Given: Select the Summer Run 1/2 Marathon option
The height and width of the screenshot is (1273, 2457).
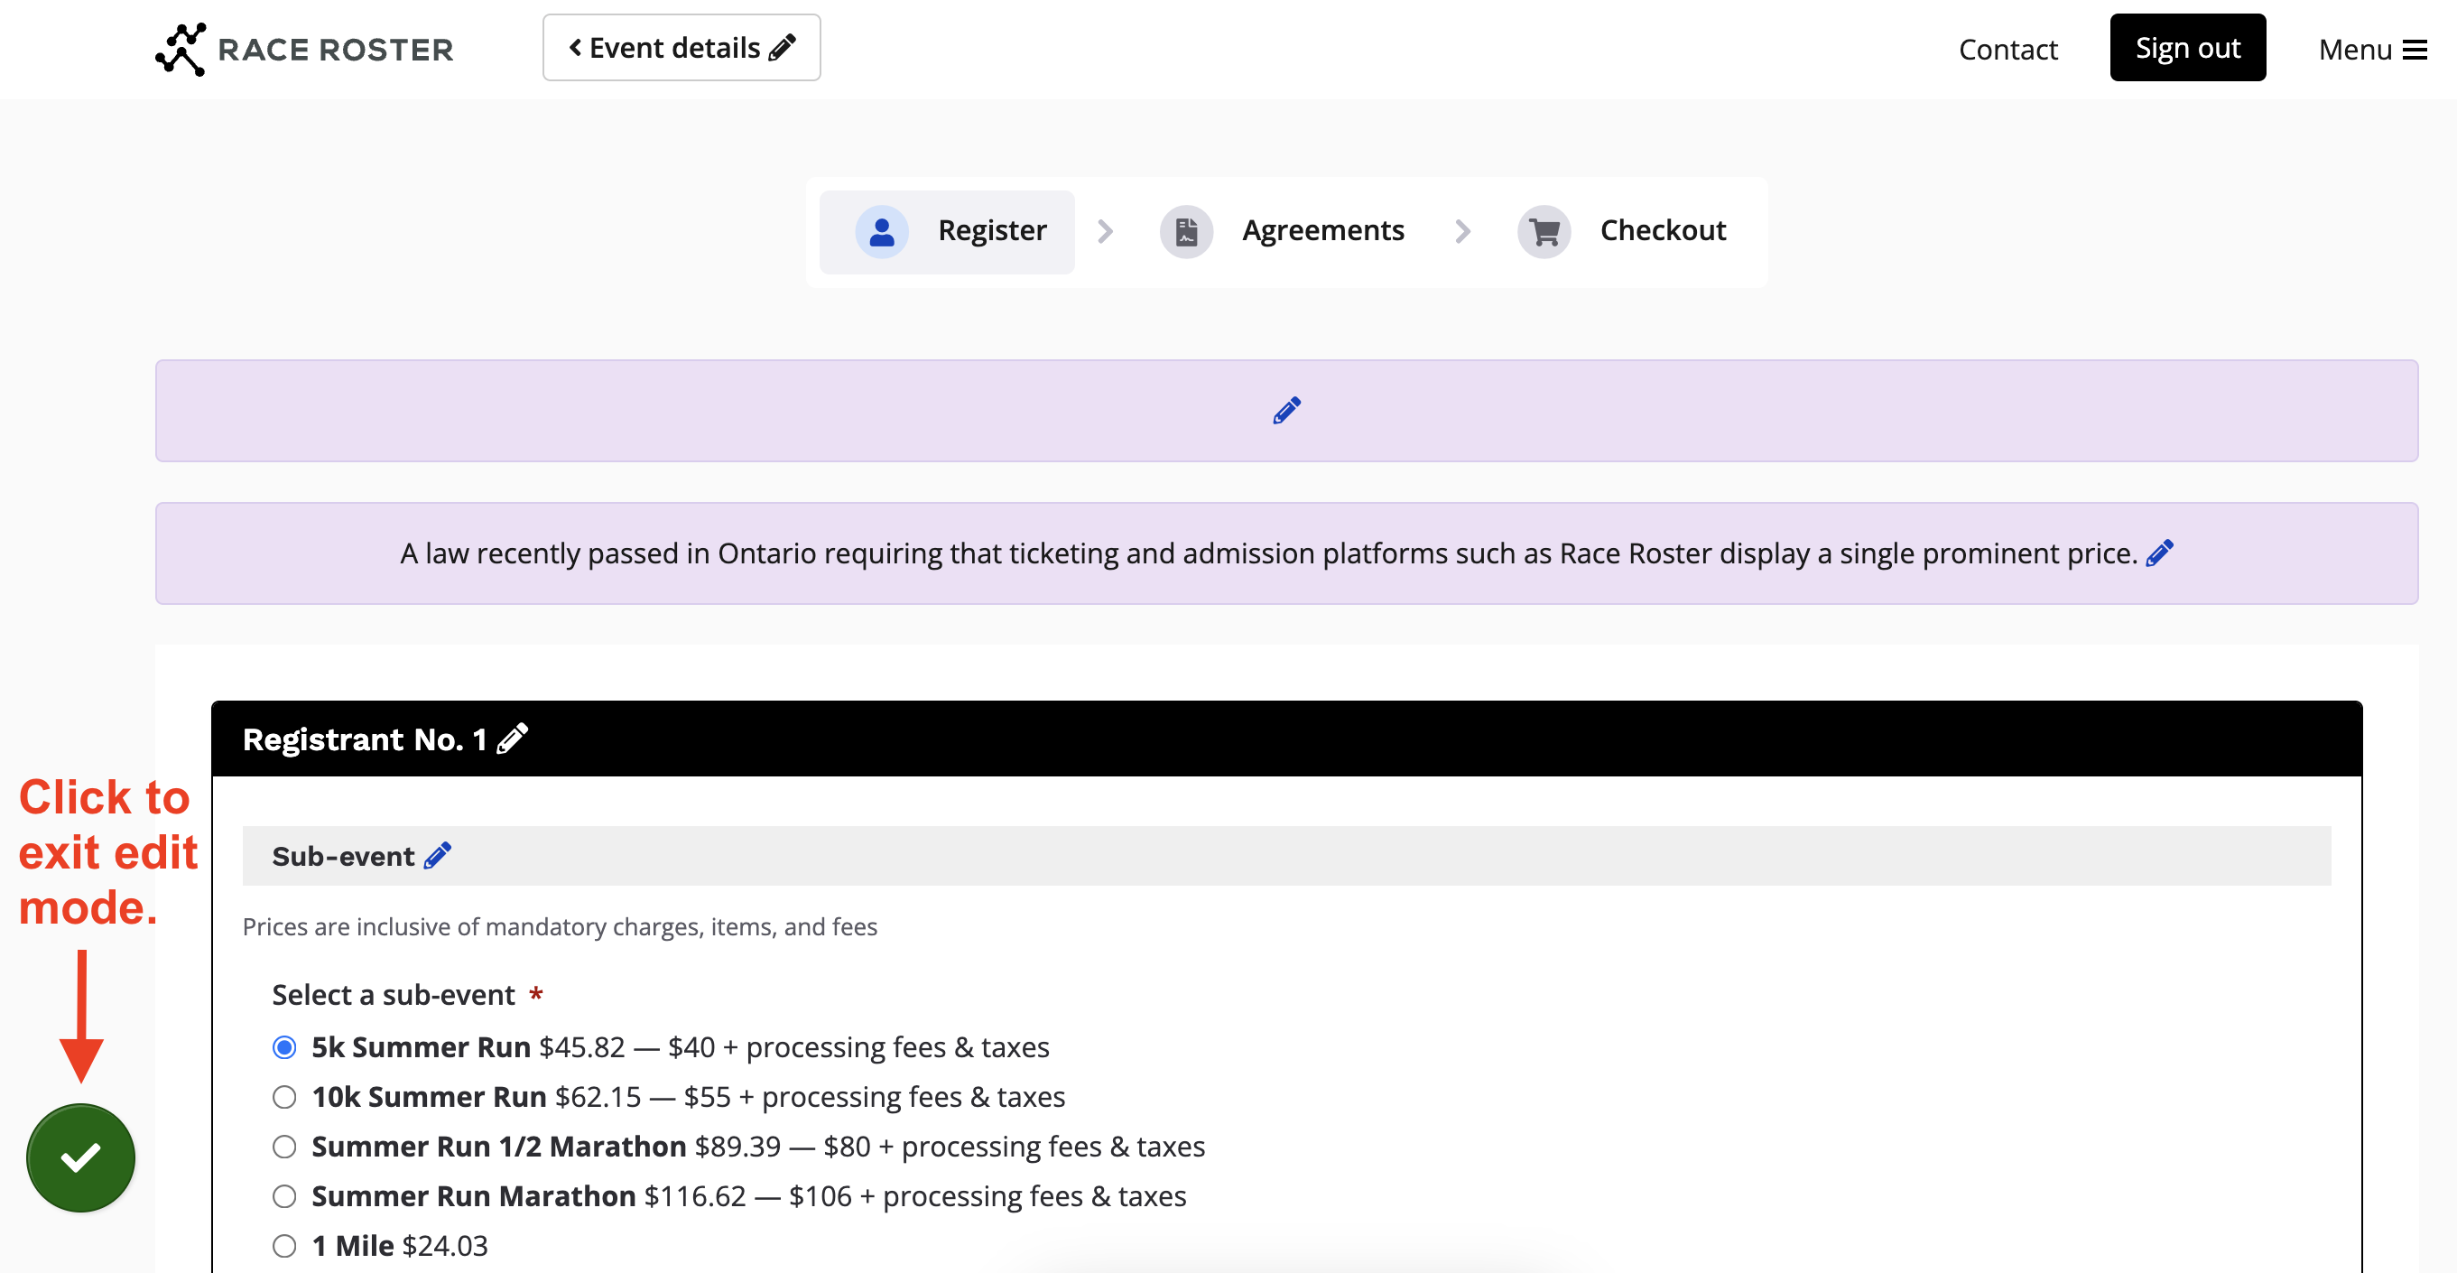Looking at the screenshot, I should pos(284,1147).
